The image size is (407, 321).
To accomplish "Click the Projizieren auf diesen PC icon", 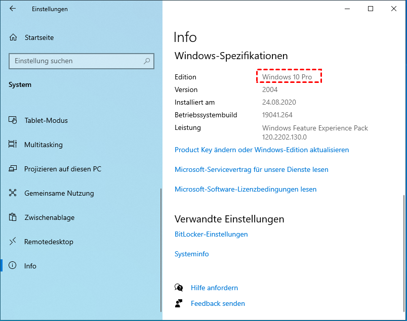I will [x=13, y=169].
